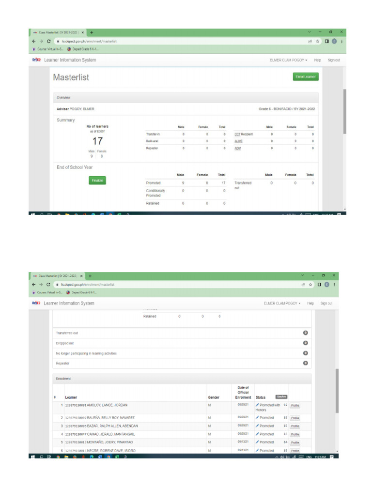This screenshot has width=372, height=487.
Task: Click browser back arrow in upper screenshot
Action: 34,41
